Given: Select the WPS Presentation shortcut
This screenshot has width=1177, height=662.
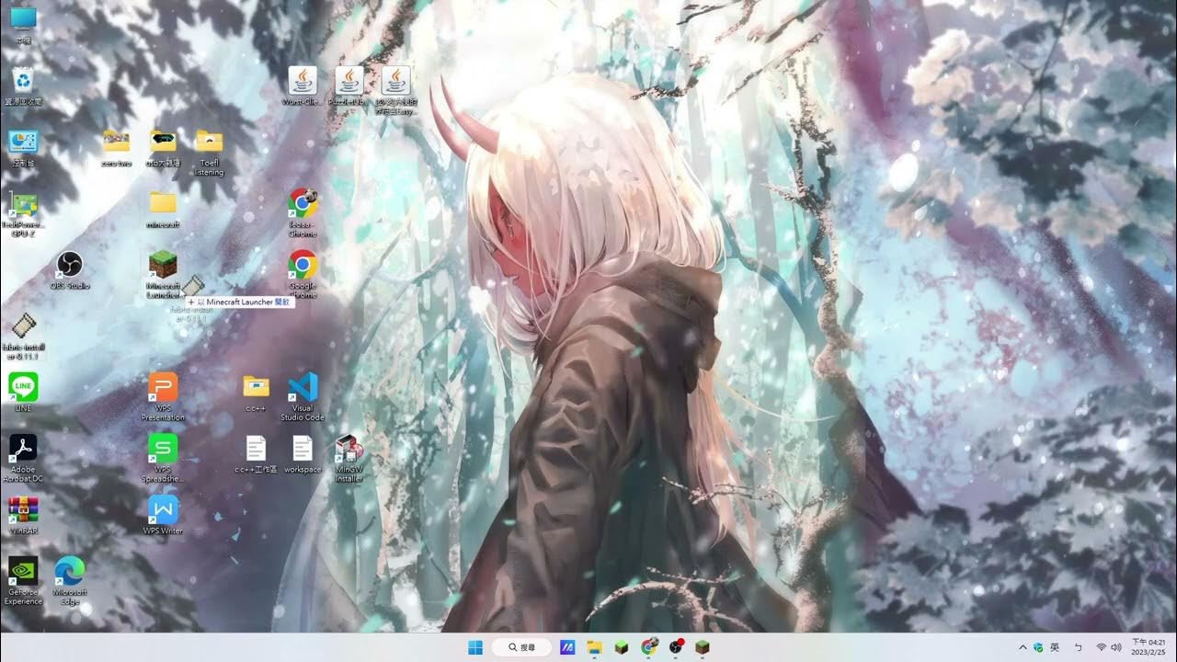Looking at the screenshot, I should [x=163, y=396].
